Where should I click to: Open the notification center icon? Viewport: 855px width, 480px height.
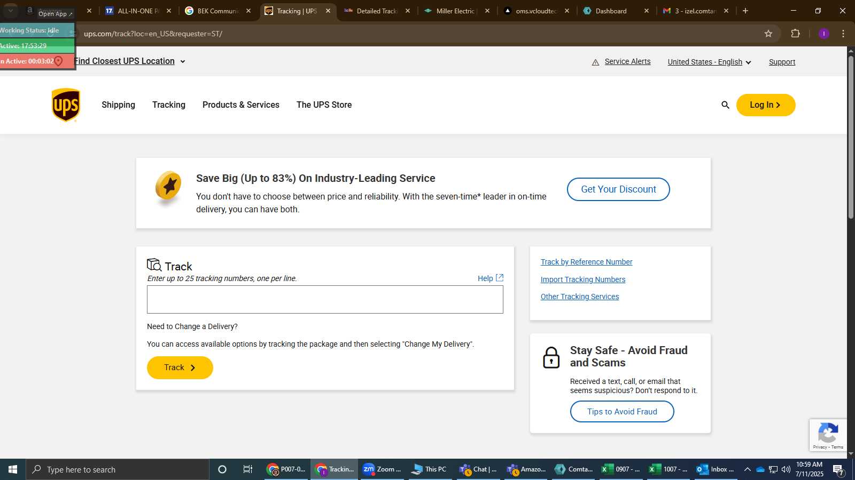click(x=838, y=470)
